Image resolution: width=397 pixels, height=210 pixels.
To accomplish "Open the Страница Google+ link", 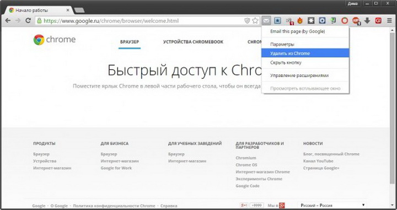I will [x=321, y=168].
